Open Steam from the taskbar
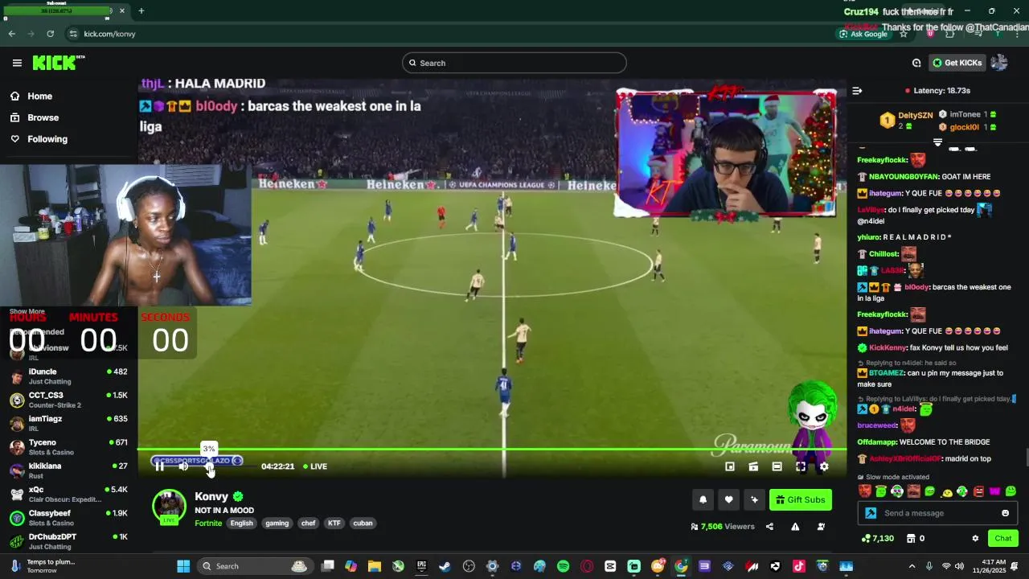The image size is (1029, 579). [445, 566]
